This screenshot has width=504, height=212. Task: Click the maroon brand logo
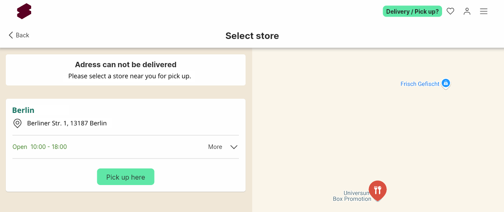(x=24, y=11)
